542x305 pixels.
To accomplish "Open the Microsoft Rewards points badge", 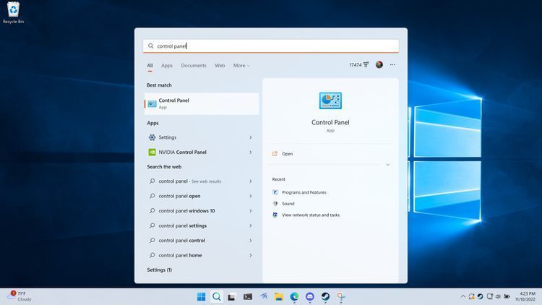I will point(358,65).
